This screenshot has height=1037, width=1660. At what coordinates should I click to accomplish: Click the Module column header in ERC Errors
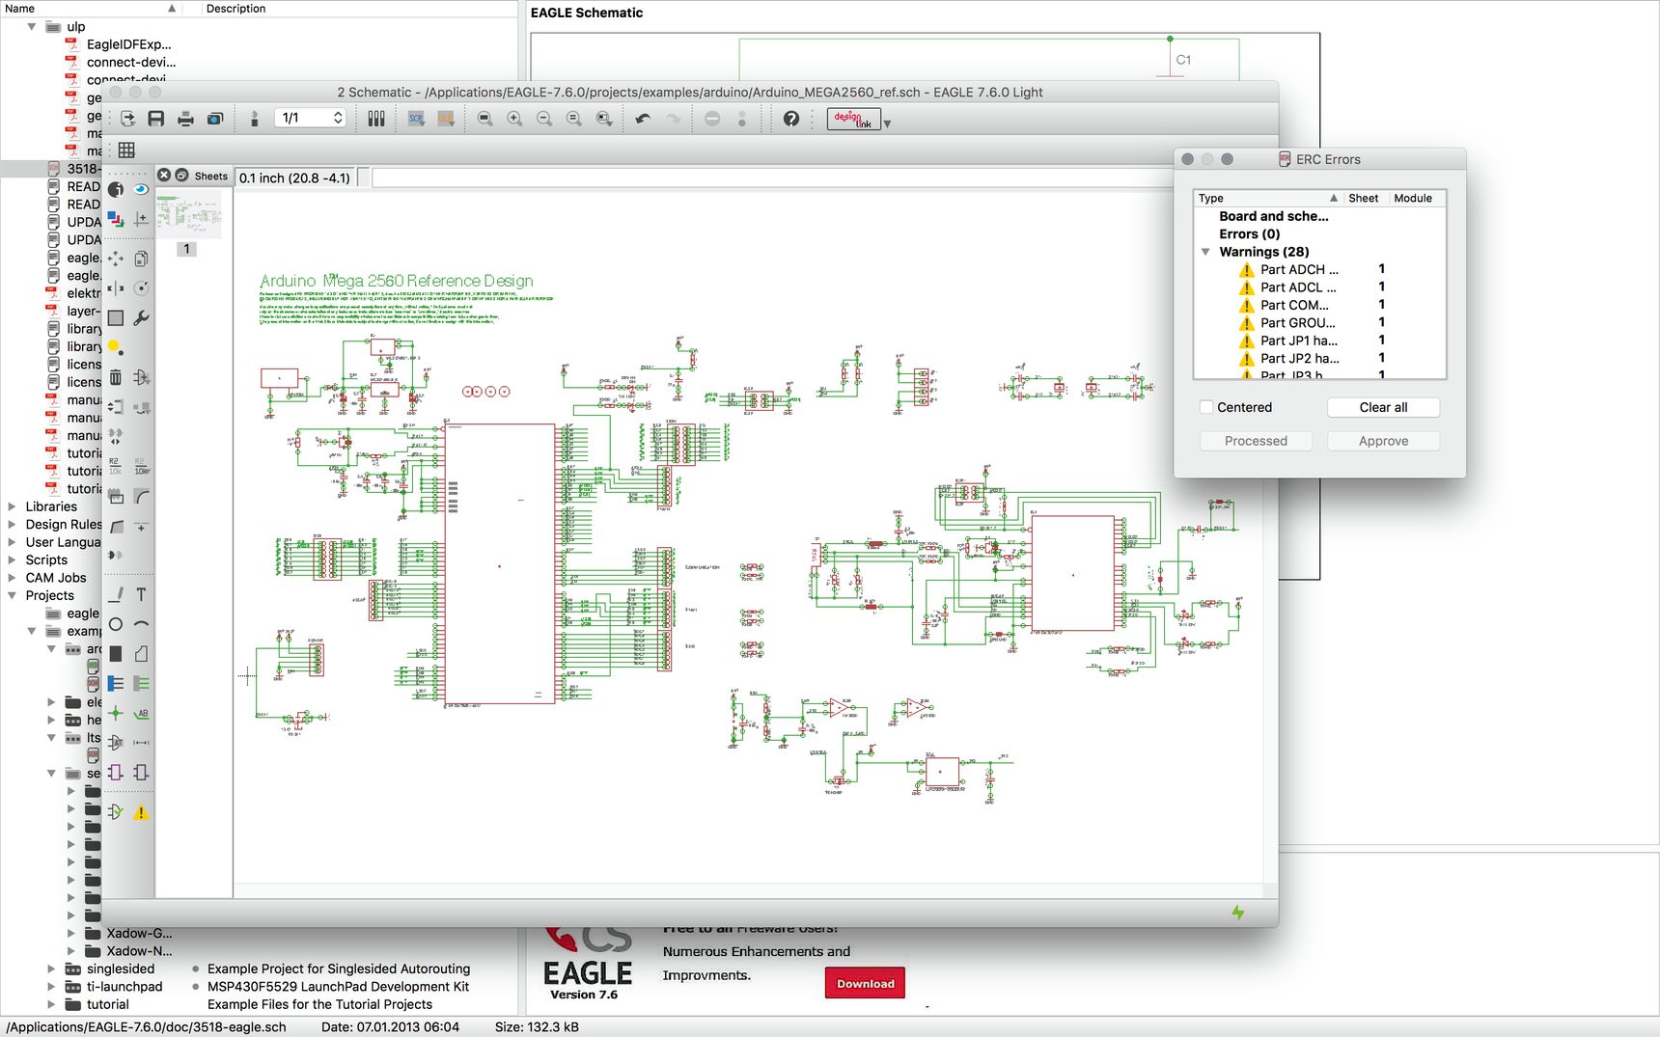click(x=1415, y=198)
